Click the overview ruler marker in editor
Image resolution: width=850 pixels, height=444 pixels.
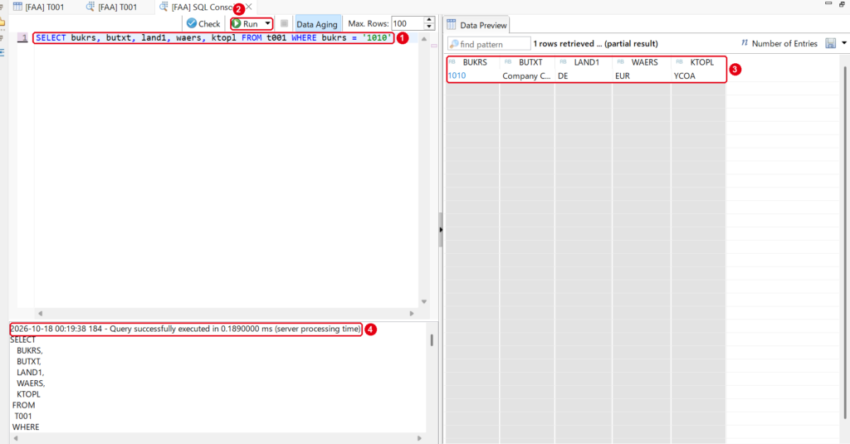coord(434,46)
